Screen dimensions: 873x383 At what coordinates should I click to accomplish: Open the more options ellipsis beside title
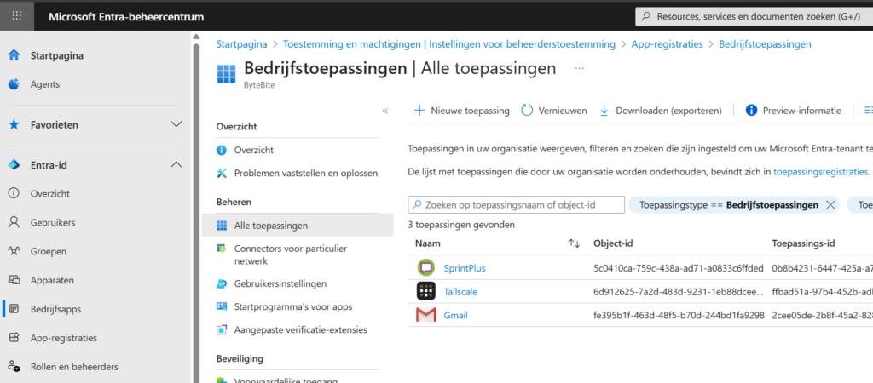[580, 68]
